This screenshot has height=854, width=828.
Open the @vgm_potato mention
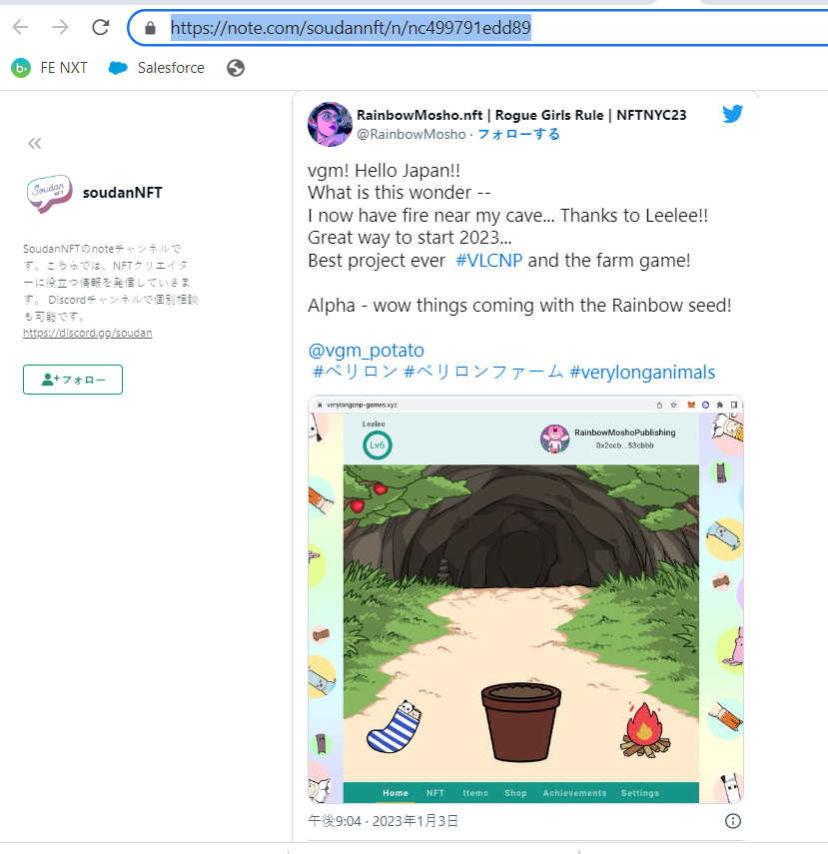tap(367, 351)
